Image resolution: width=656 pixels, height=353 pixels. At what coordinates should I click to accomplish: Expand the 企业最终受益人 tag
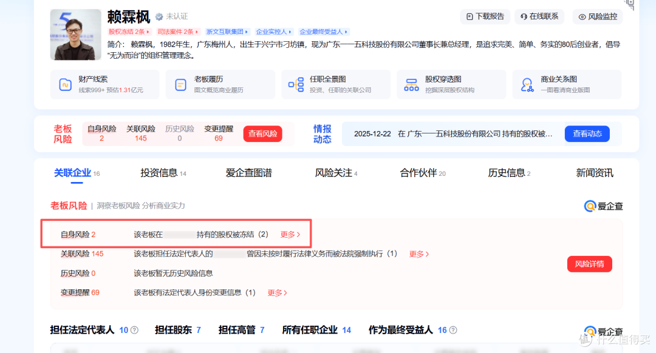(323, 32)
